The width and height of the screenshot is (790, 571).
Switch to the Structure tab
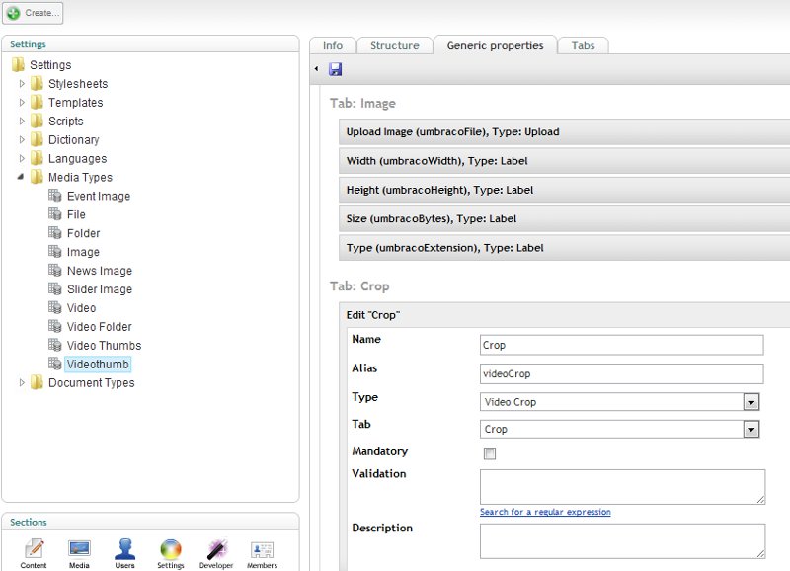coord(394,45)
